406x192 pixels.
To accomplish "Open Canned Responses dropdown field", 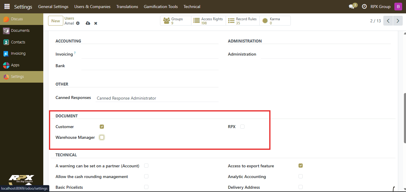I will [x=157, y=98].
